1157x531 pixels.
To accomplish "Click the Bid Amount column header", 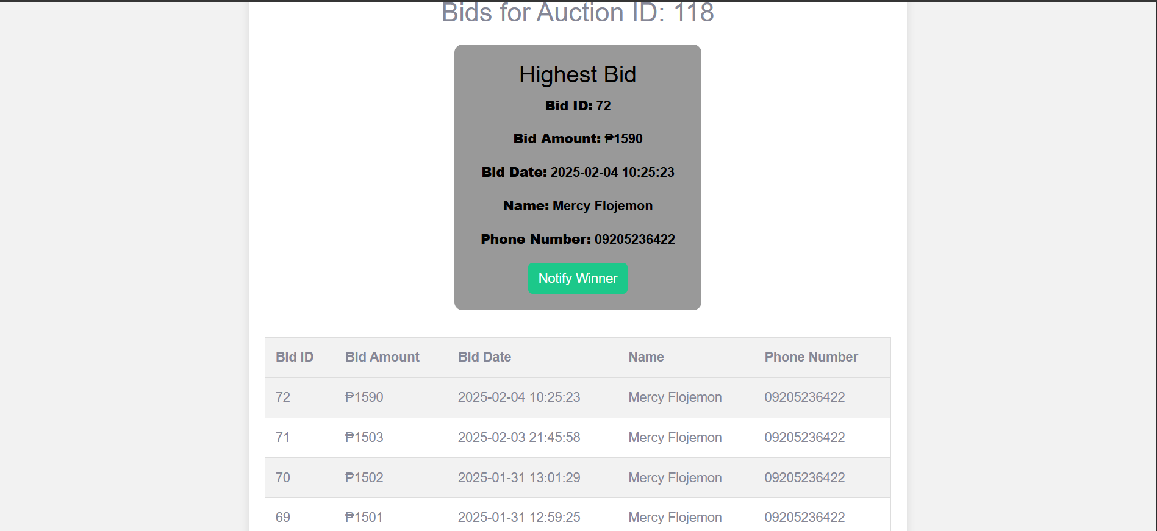I will (382, 357).
